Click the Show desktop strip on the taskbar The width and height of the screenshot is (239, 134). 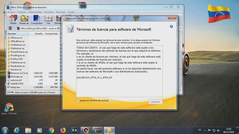[x=238, y=130]
